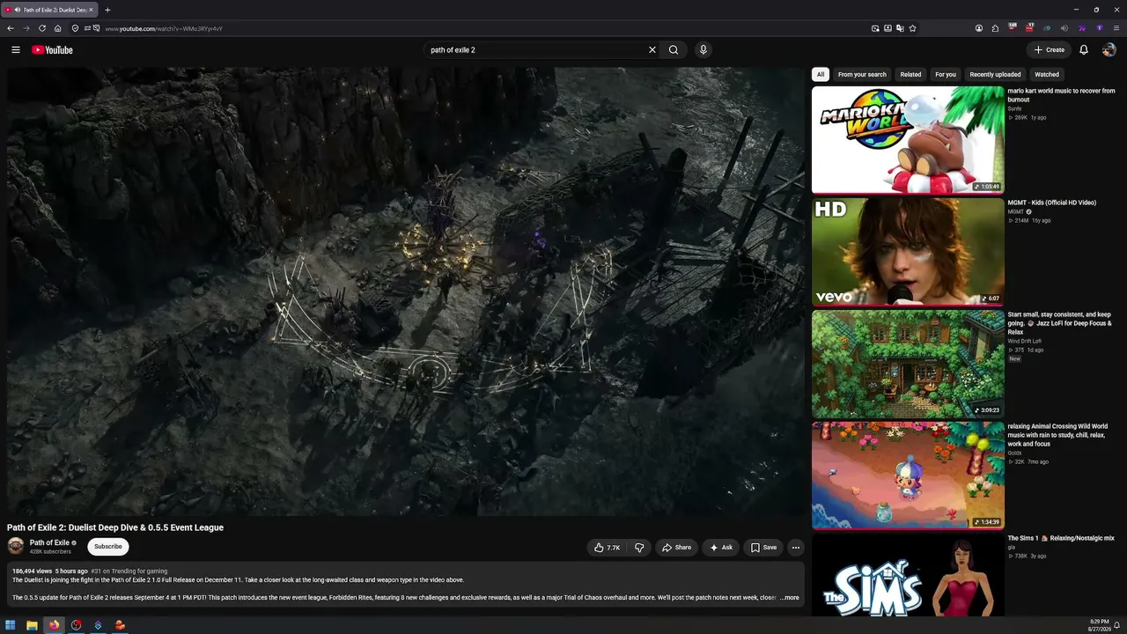Go to YouTube home via the logo
This screenshot has width=1127, height=634.
[x=52, y=50]
